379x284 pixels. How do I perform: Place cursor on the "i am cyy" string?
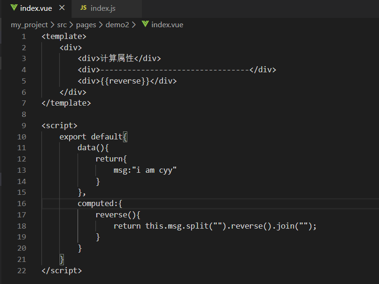pyautogui.click(x=156, y=170)
